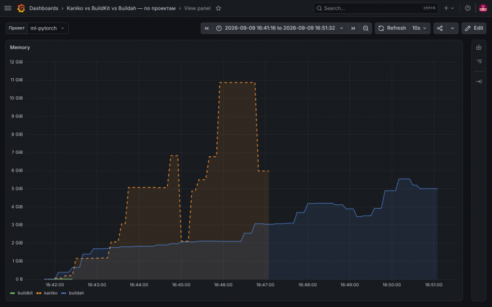Open the time range picker
Viewport: 492px width, 307px height.
click(280, 28)
